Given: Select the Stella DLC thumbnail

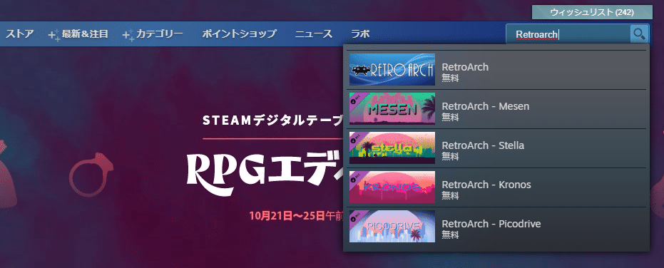Looking at the screenshot, I should [x=392, y=148].
